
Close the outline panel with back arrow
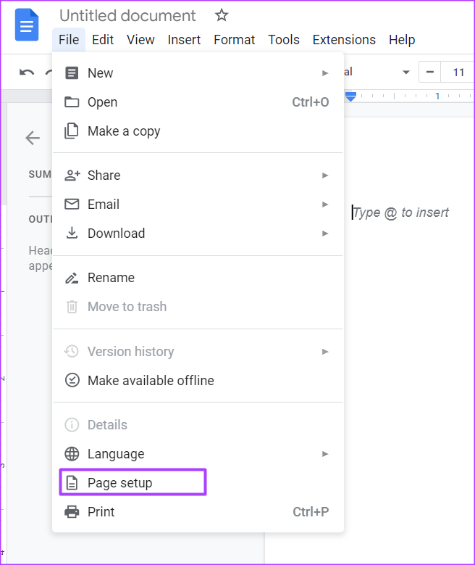point(33,138)
